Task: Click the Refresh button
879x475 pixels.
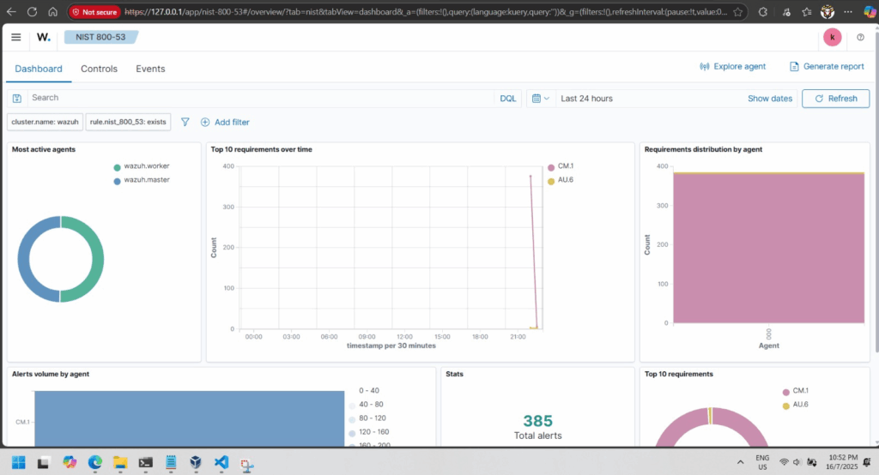Action: [835, 99]
